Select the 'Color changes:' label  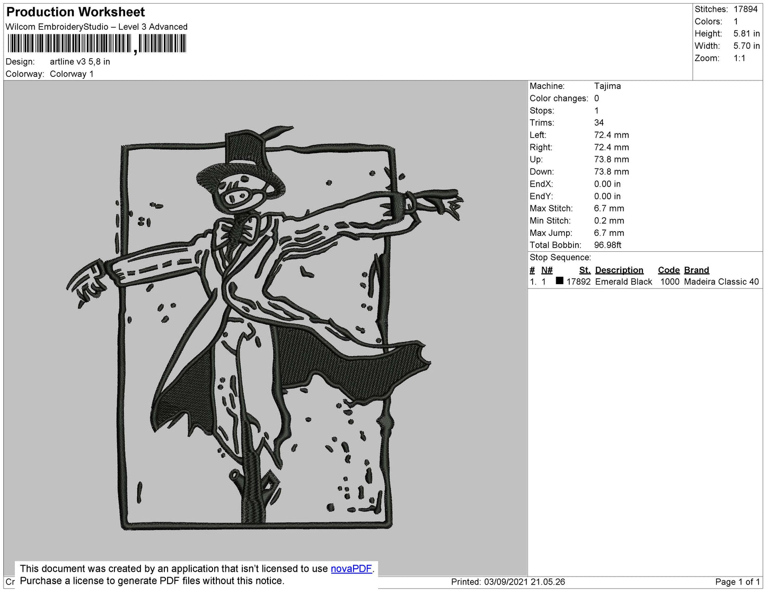(x=559, y=98)
